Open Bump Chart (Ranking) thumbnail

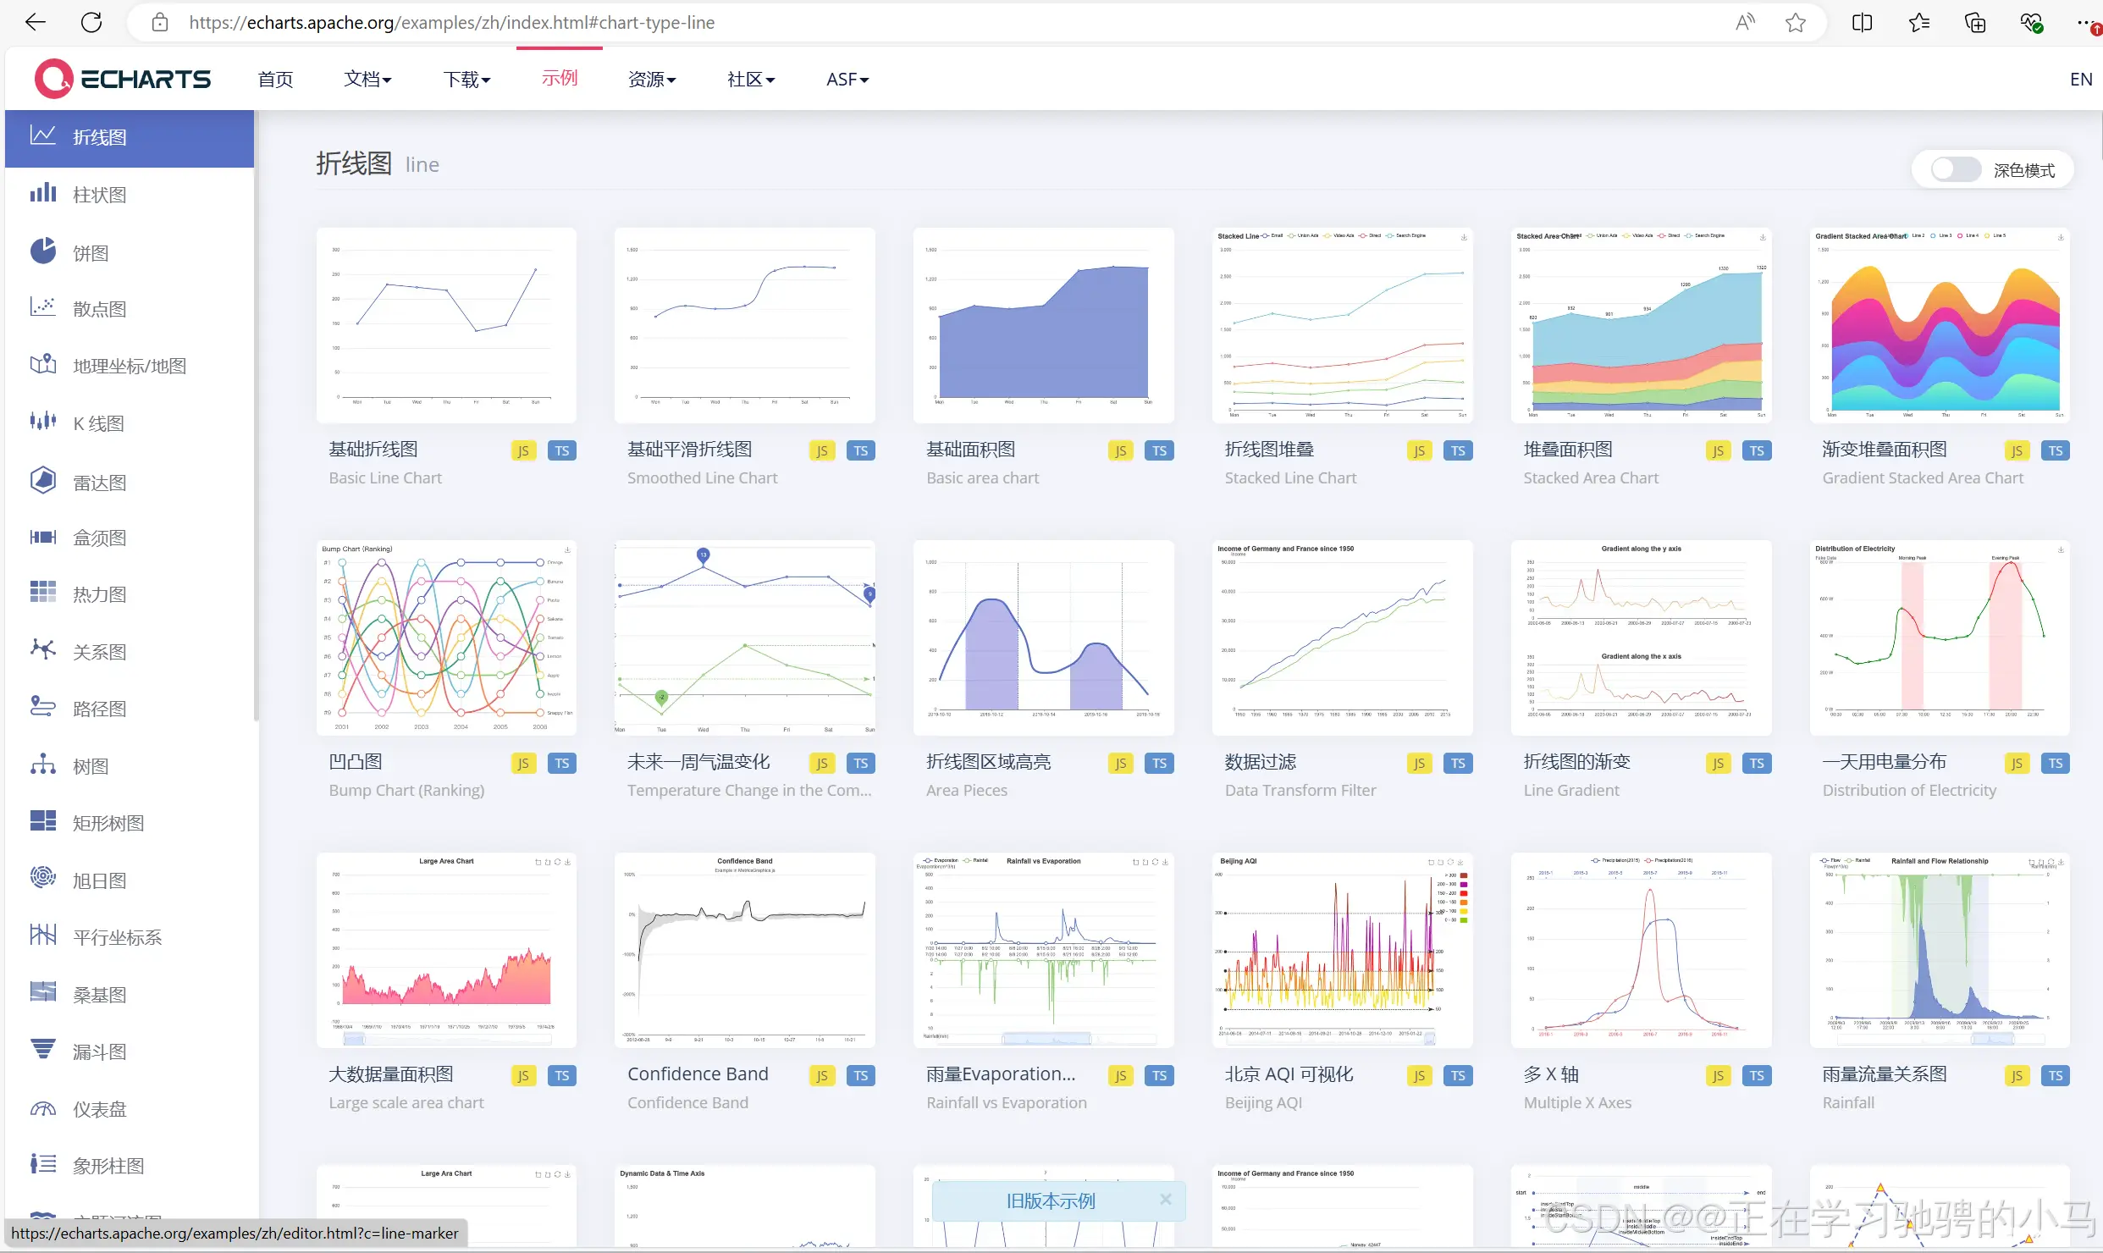tap(446, 638)
